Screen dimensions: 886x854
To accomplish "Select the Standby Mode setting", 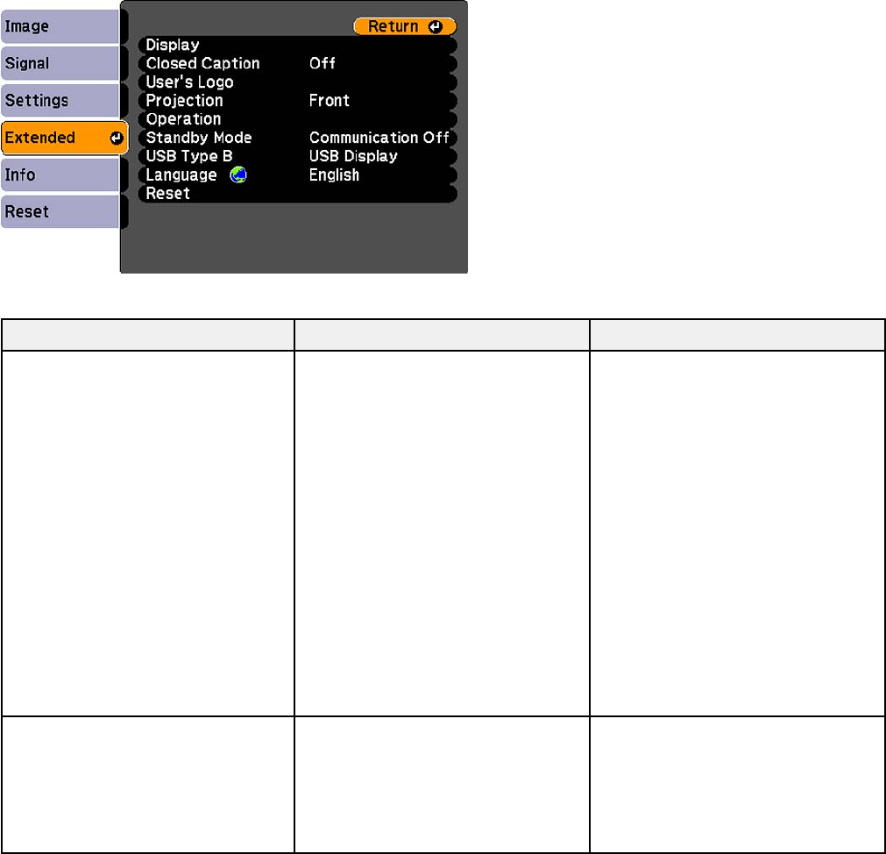I will [x=298, y=138].
